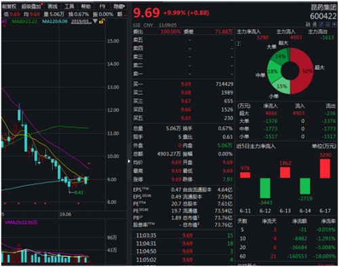Toggle the yellow unlock padlock icon
339x267 pixels.
point(102,21)
